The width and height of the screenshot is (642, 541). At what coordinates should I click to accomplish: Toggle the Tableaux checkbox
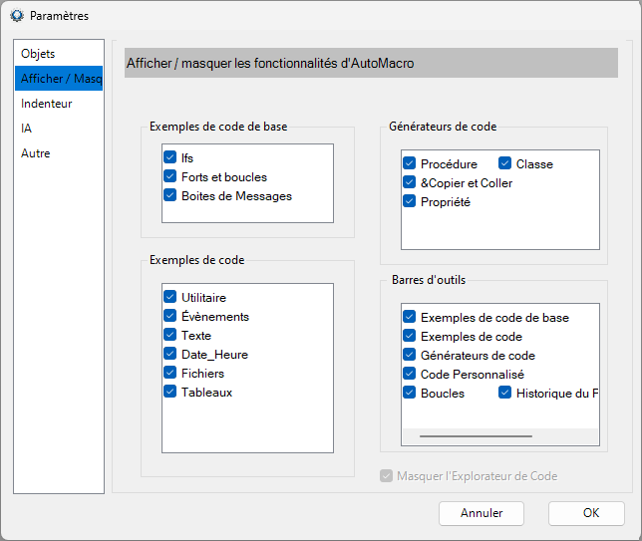coord(169,392)
